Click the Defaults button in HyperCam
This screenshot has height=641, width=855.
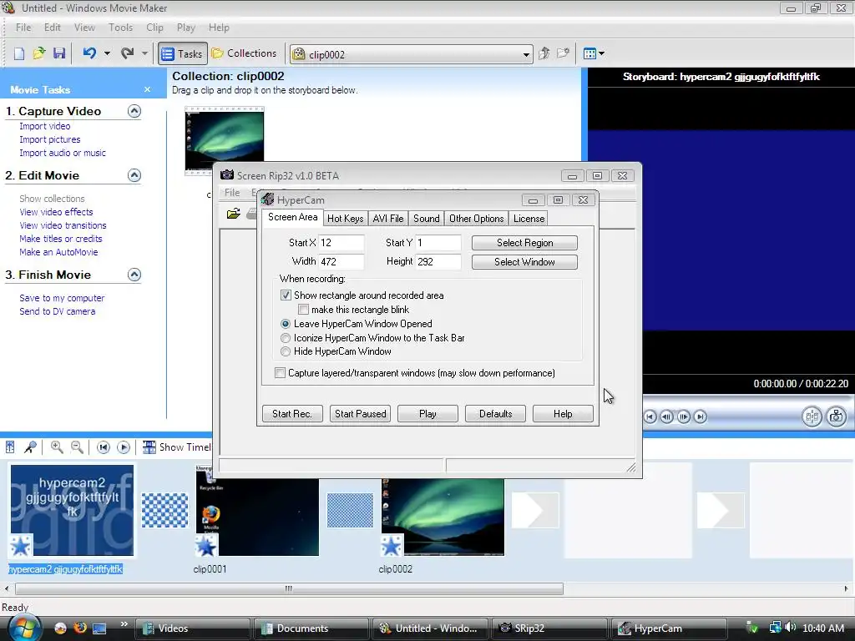click(496, 414)
